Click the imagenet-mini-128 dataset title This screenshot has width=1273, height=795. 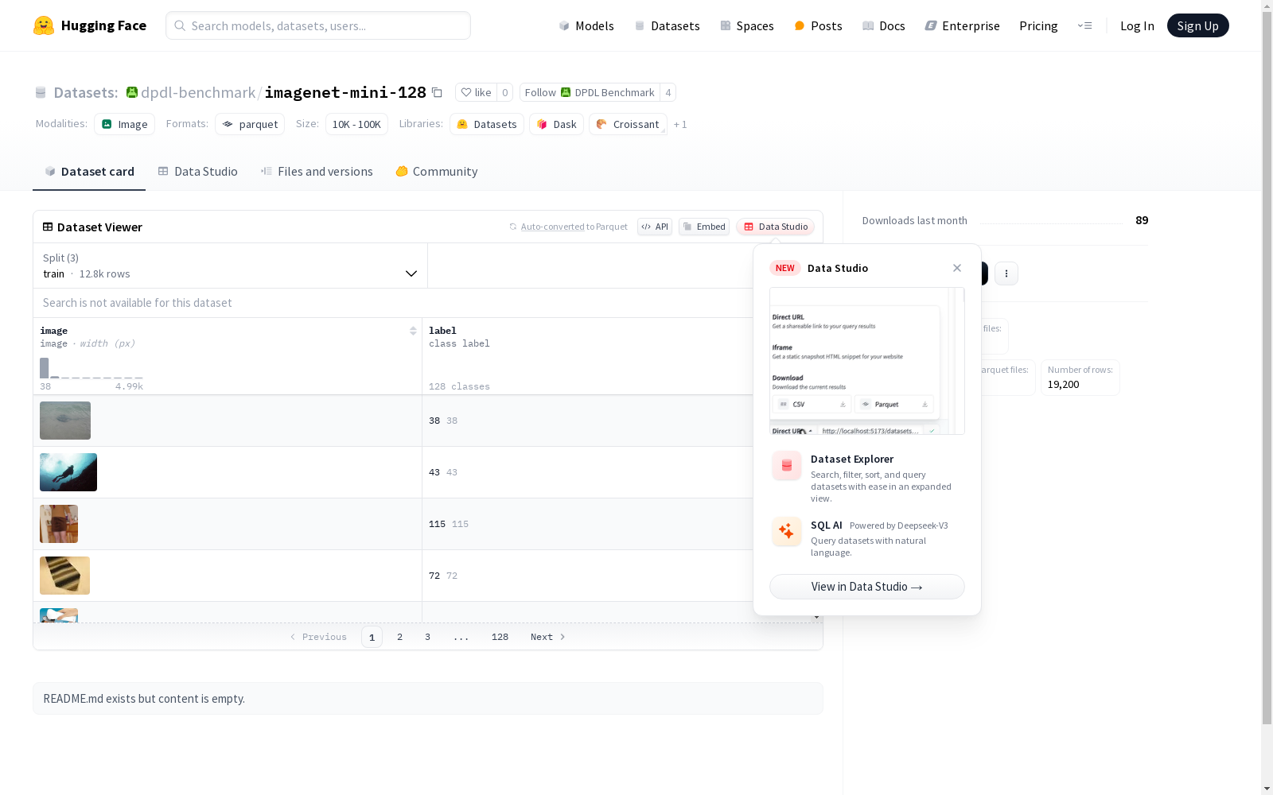coord(345,92)
